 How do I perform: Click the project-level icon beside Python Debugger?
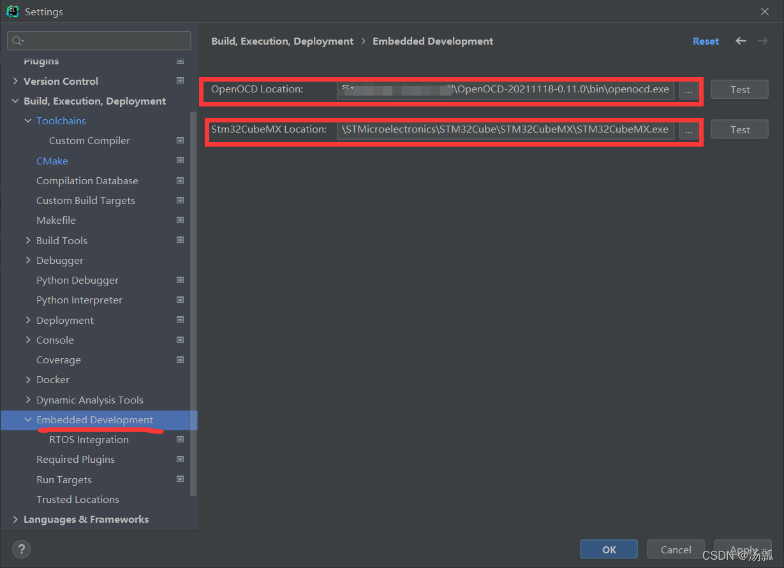[180, 280]
